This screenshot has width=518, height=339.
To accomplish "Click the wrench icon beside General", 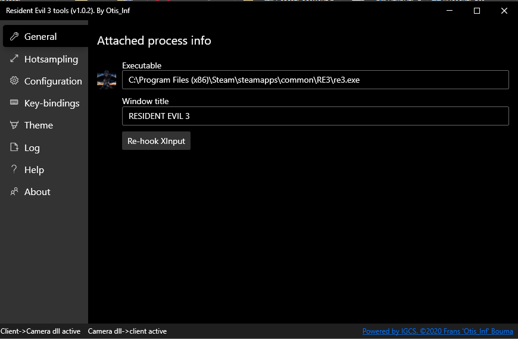I will tap(14, 37).
